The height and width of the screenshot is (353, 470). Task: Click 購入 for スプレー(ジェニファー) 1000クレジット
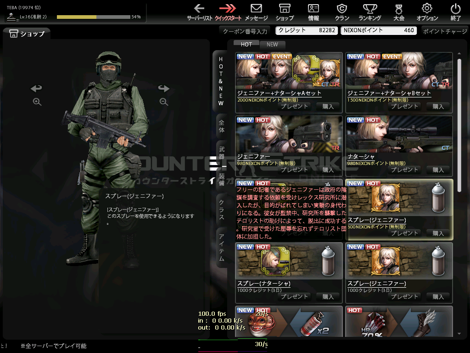click(x=438, y=297)
